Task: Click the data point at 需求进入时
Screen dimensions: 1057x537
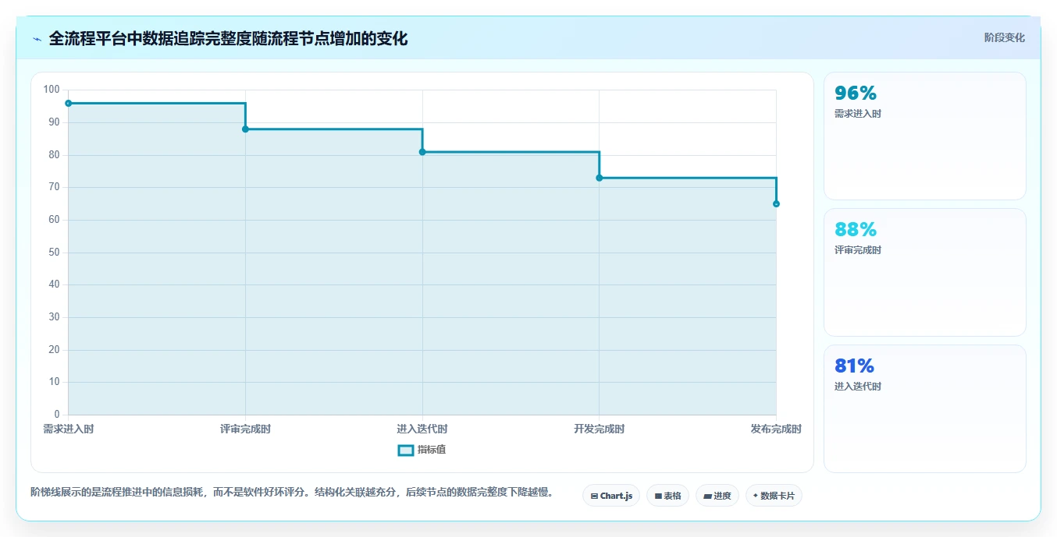Action: [69, 103]
